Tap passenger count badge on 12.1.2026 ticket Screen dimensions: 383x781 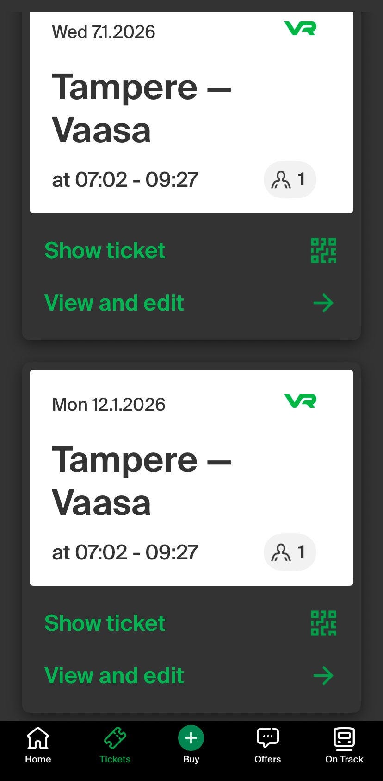tap(290, 552)
